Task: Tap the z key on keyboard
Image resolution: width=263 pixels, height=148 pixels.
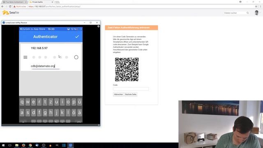Action: coord(51,102)
